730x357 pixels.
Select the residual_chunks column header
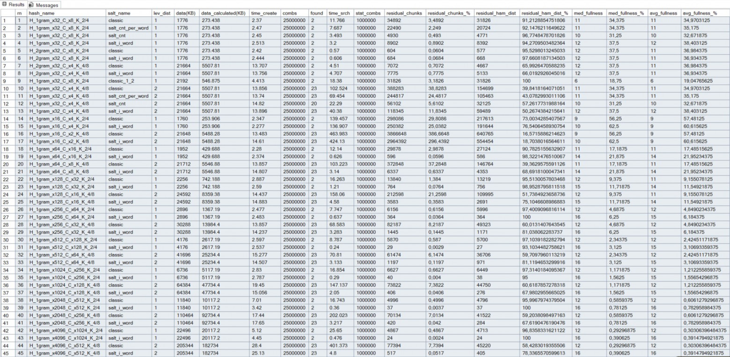406,13
